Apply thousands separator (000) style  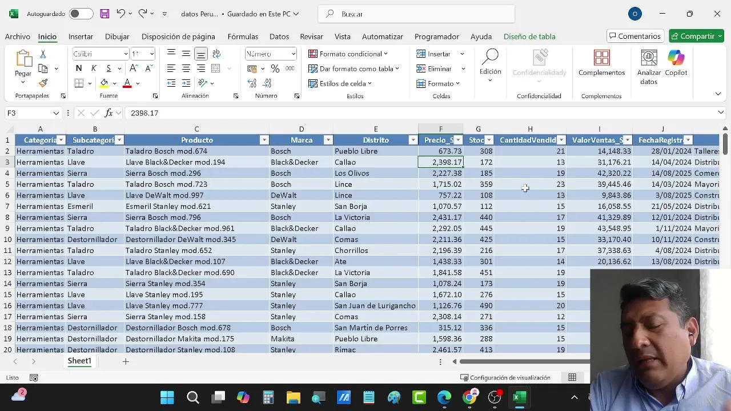click(290, 68)
